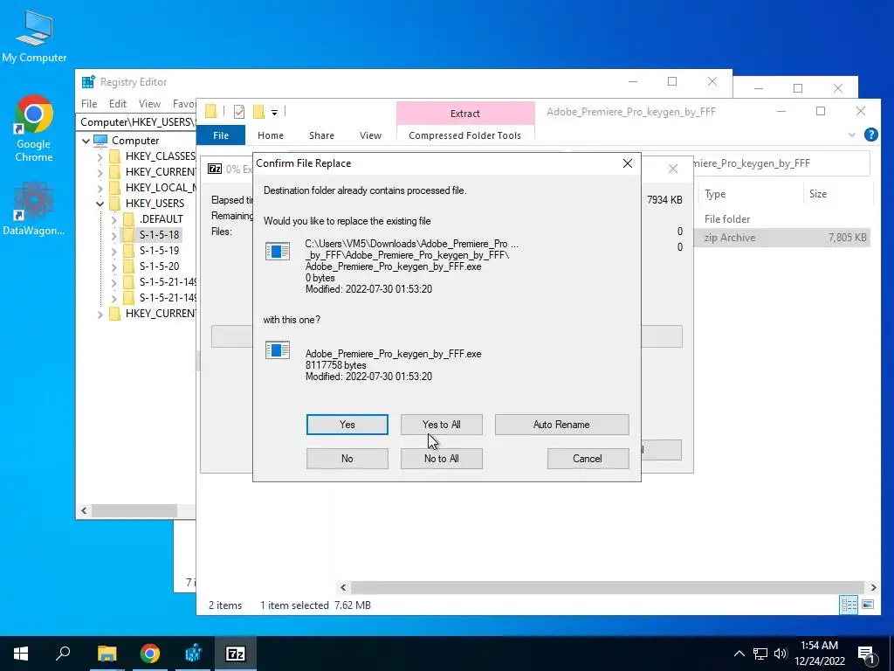Expand HKEY_CLASSES registry key
Viewport: 894px width, 671px height.
point(100,156)
